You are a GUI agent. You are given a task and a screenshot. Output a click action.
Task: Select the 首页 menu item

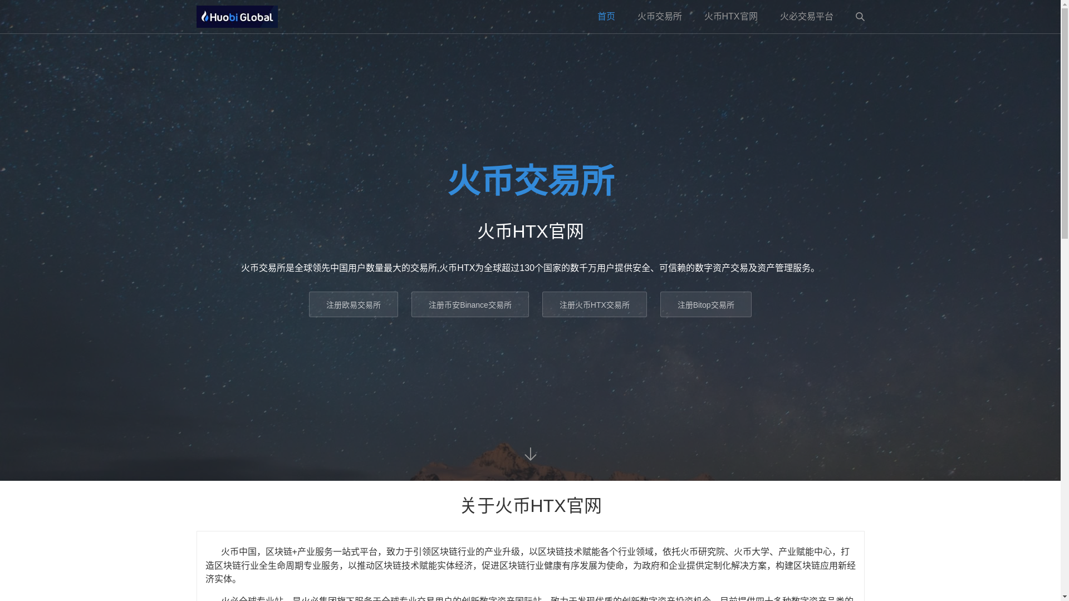[606, 17]
